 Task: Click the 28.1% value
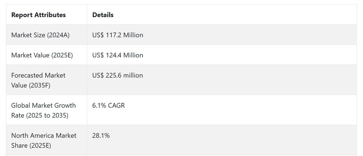[x=101, y=136]
